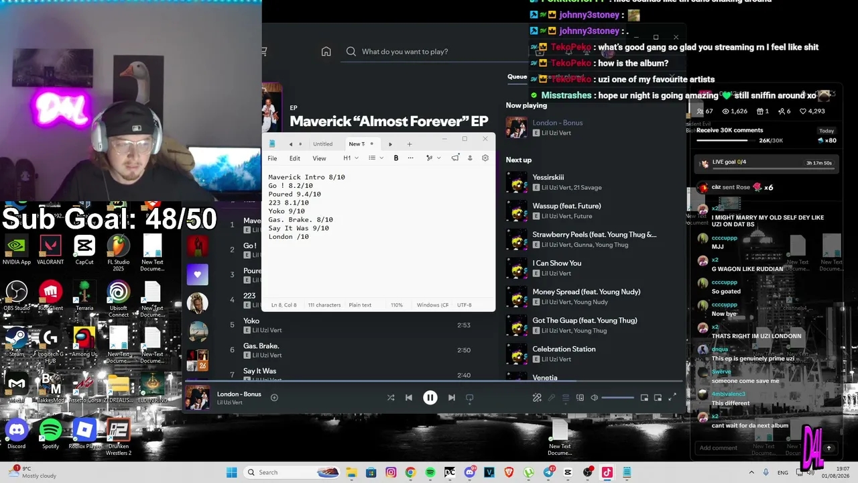Mute Spotify volume speaker icon
This screenshot has height=483, width=858.
tap(595, 398)
